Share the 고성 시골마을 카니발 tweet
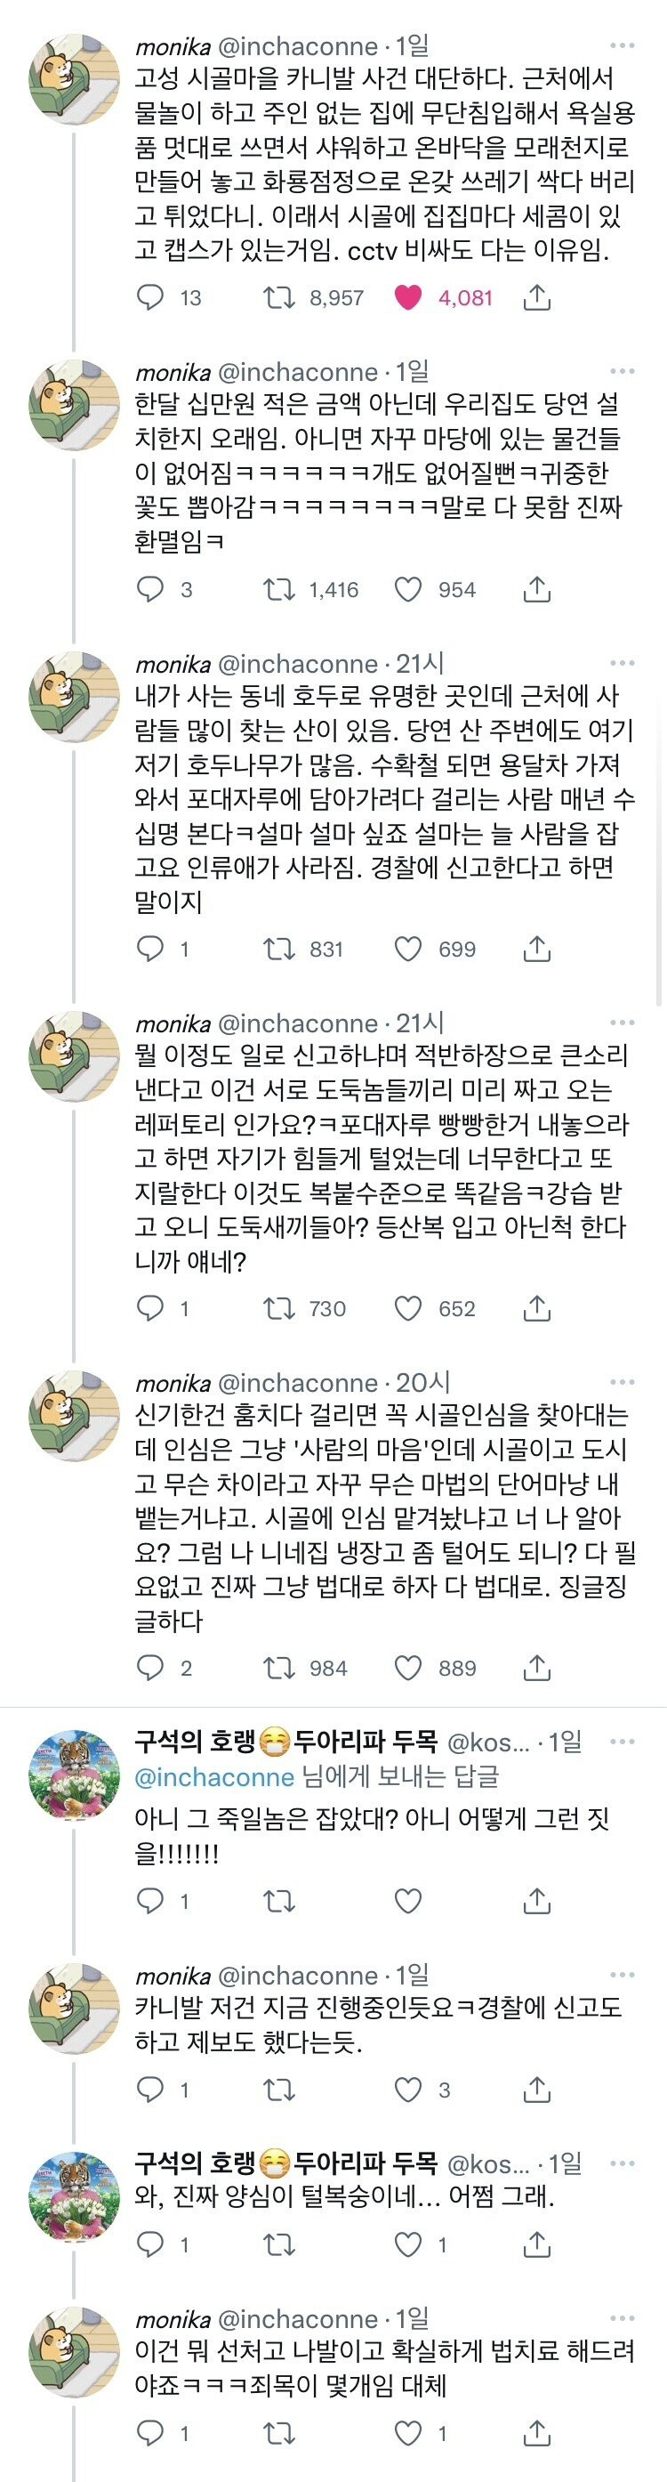Screen dimensions: 667x2482 click(x=536, y=298)
